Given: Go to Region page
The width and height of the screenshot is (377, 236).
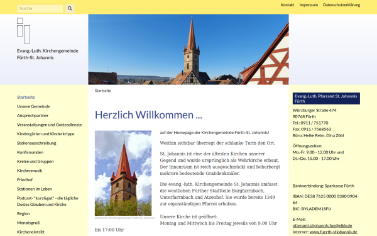Looking at the screenshot, I should point(23,213).
